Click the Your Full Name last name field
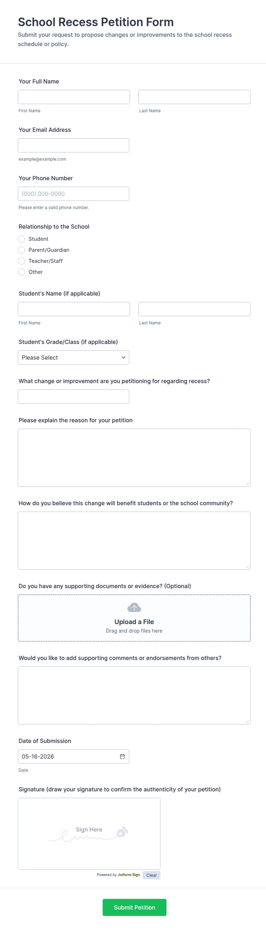Screen dimensions: 266x930 (194, 97)
